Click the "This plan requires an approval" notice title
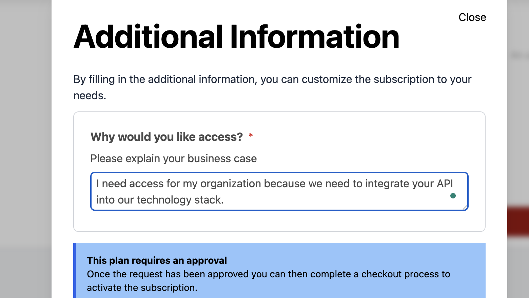Viewport: 529px width, 298px height. (157, 260)
